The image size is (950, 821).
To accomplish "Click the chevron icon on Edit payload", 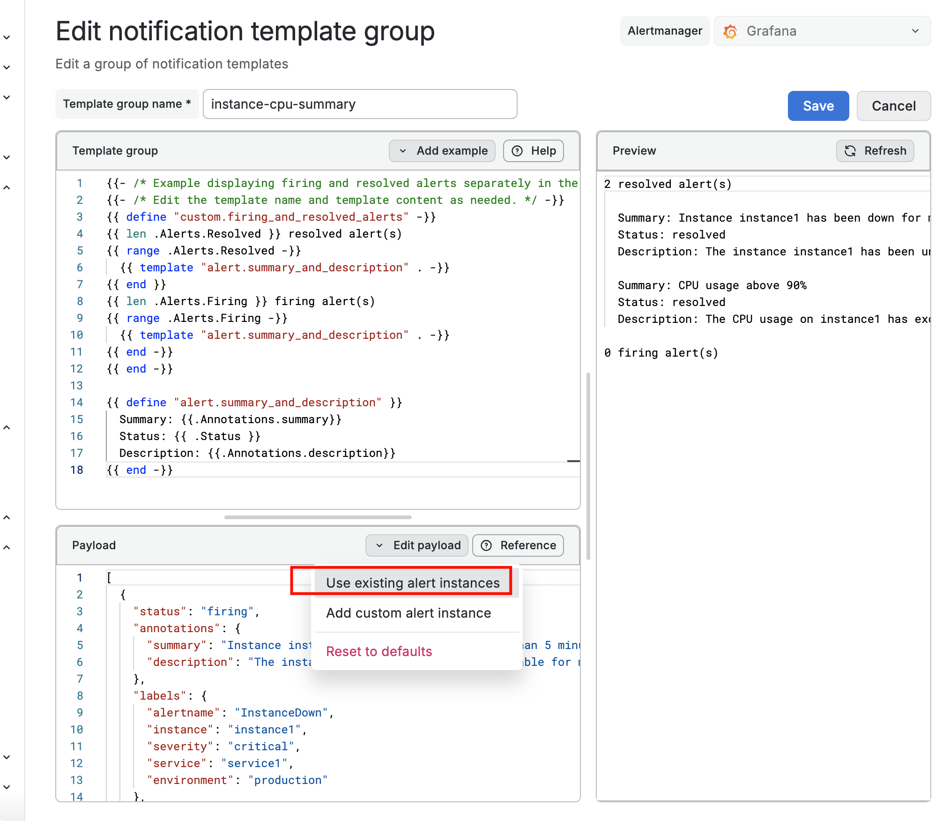I will [x=379, y=545].
